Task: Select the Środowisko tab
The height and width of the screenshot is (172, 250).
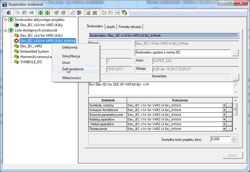Action: (x=95, y=26)
